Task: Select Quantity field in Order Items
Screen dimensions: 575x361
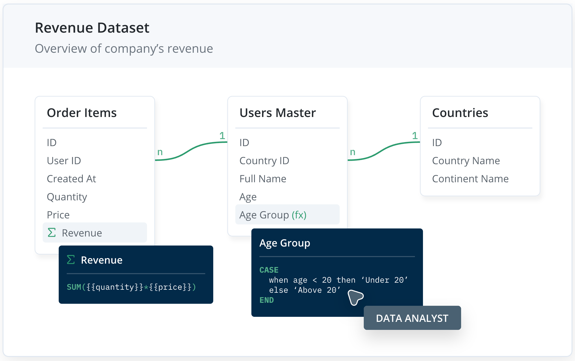Action: [x=67, y=197]
